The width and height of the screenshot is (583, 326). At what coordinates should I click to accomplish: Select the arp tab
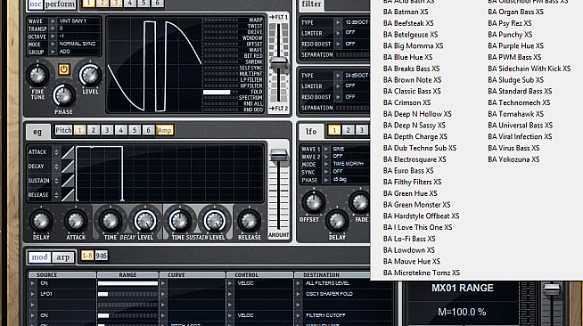[62, 257]
